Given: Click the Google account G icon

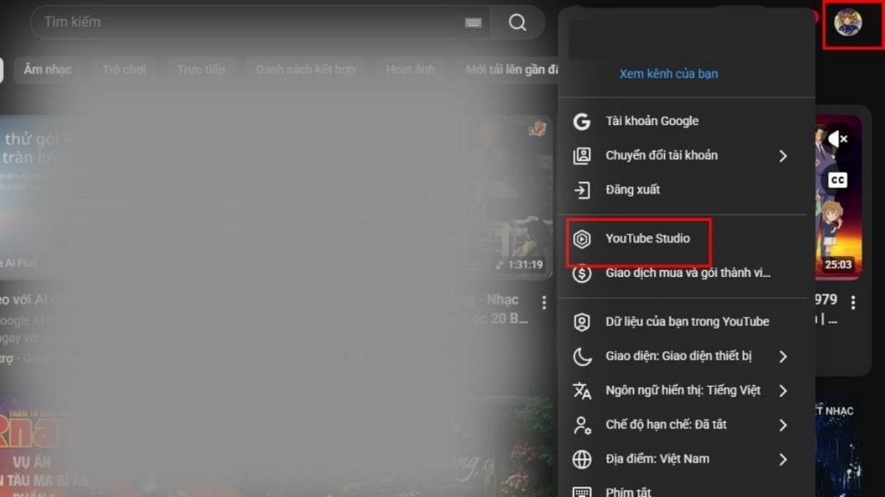Looking at the screenshot, I should pos(582,121).
